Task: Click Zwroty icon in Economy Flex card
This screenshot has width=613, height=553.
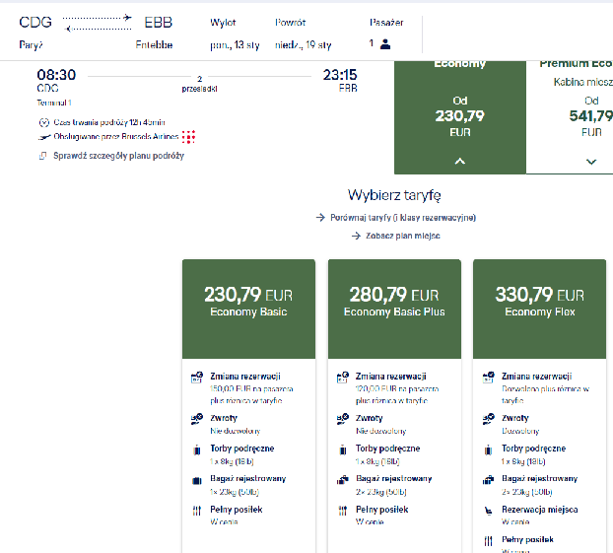Action: coord(488,419)
